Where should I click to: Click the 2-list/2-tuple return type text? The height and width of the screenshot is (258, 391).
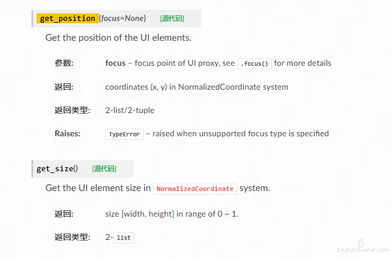pyautogui.click(x=130, y=110)
